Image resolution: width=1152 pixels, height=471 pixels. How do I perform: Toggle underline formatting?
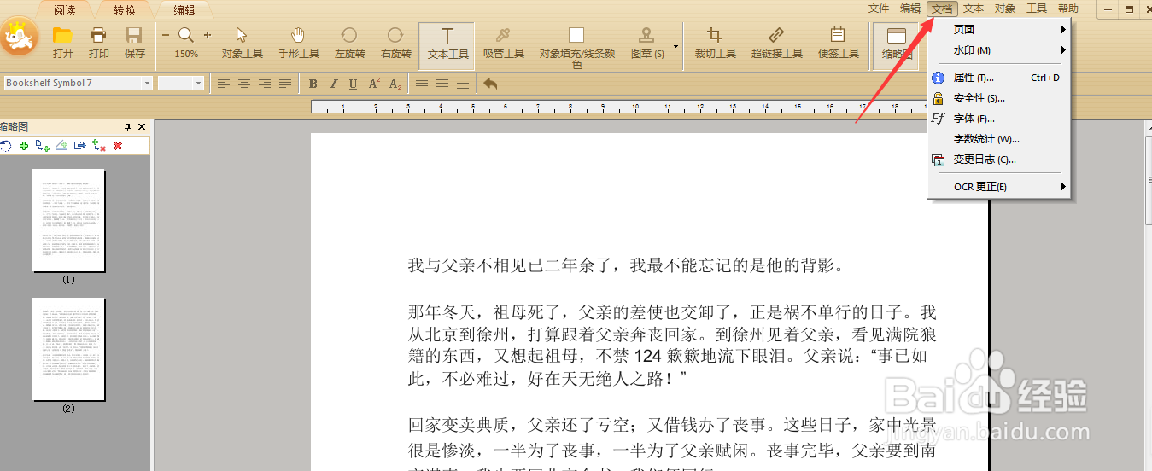(x=353, y=84)
